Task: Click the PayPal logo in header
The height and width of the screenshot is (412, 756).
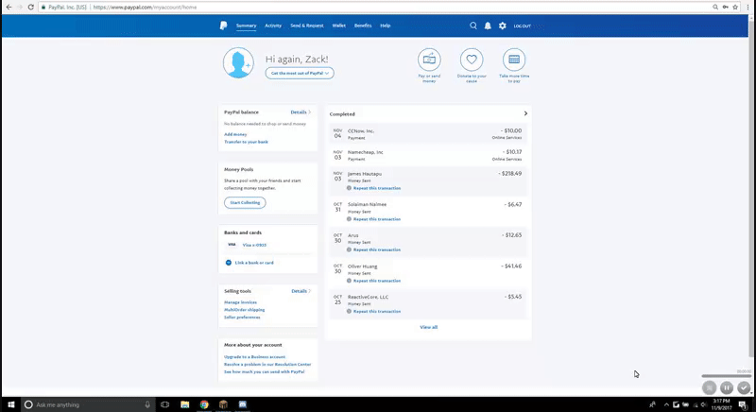Action: pyautogui.click(x=223, y=26)
